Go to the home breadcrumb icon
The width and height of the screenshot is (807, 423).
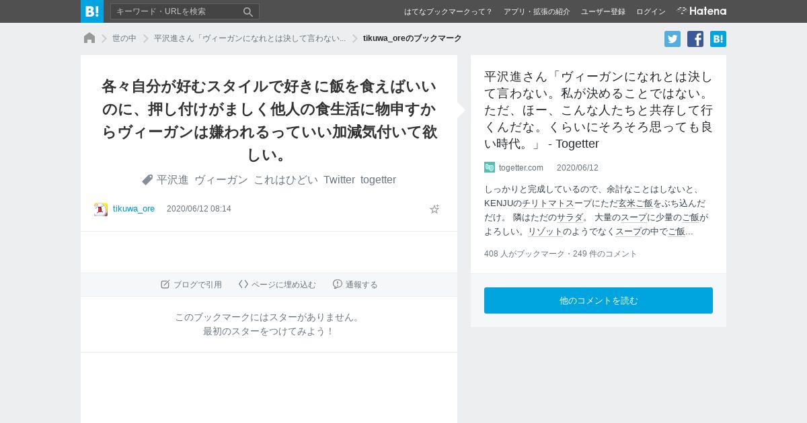(89, 38)
